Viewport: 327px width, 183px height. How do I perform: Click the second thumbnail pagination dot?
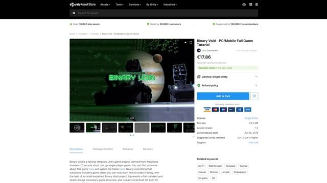[x=133, y=135]
